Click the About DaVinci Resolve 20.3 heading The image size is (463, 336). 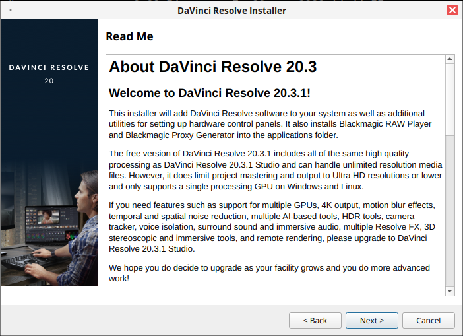pyautogui.click(x=212, y=67)
